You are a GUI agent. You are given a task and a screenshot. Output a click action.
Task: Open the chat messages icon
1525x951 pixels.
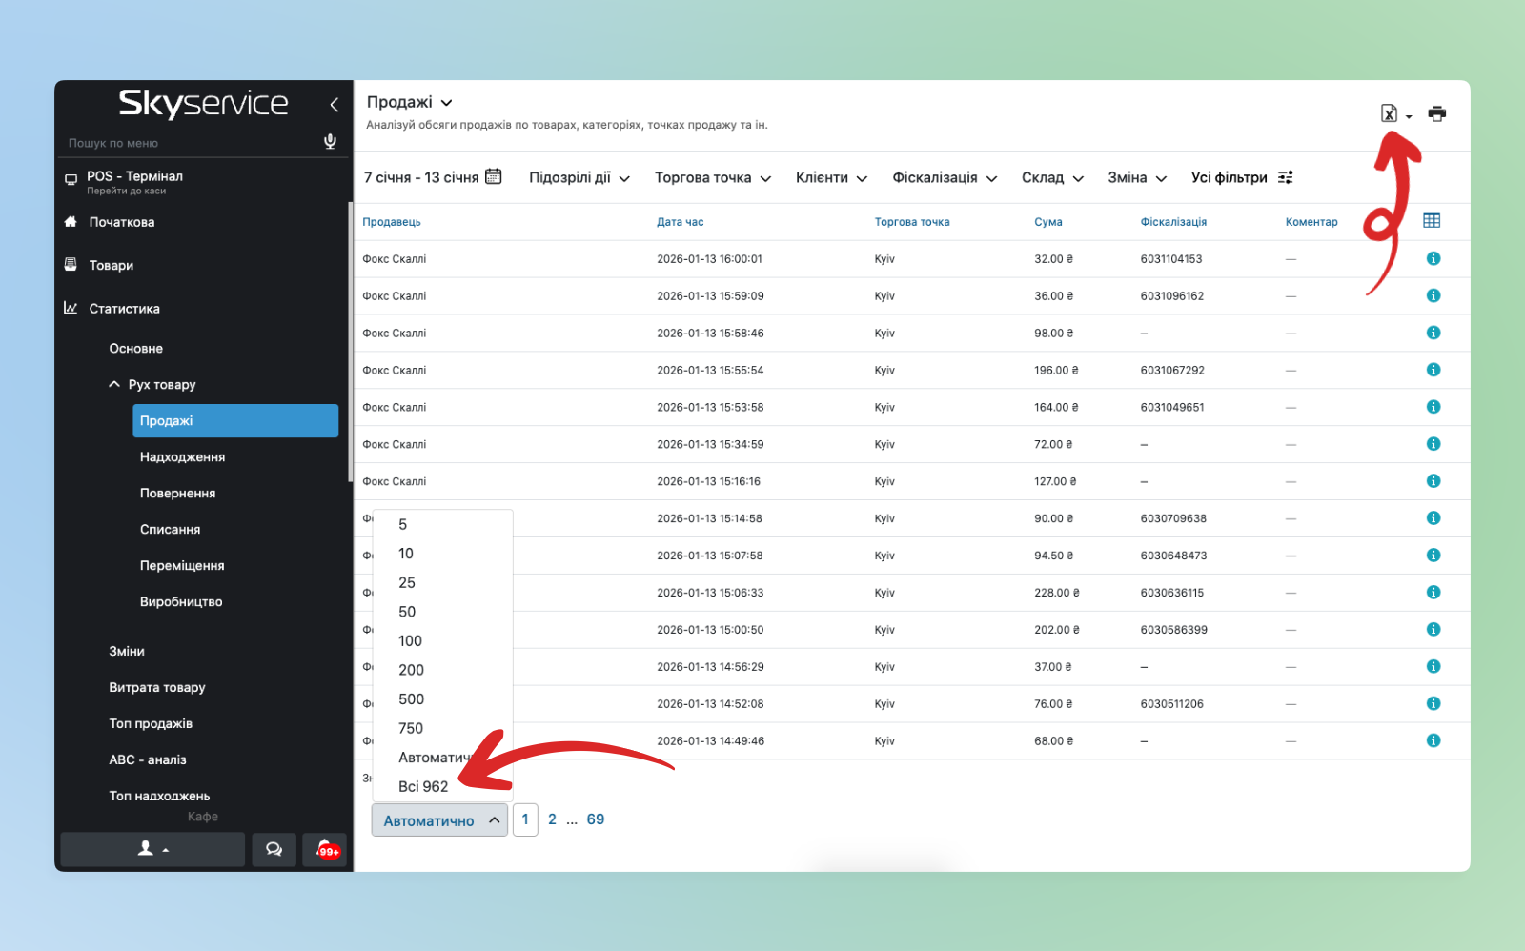tap(274, 849)
